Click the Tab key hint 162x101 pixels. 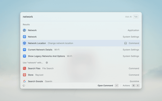[136, 17]
